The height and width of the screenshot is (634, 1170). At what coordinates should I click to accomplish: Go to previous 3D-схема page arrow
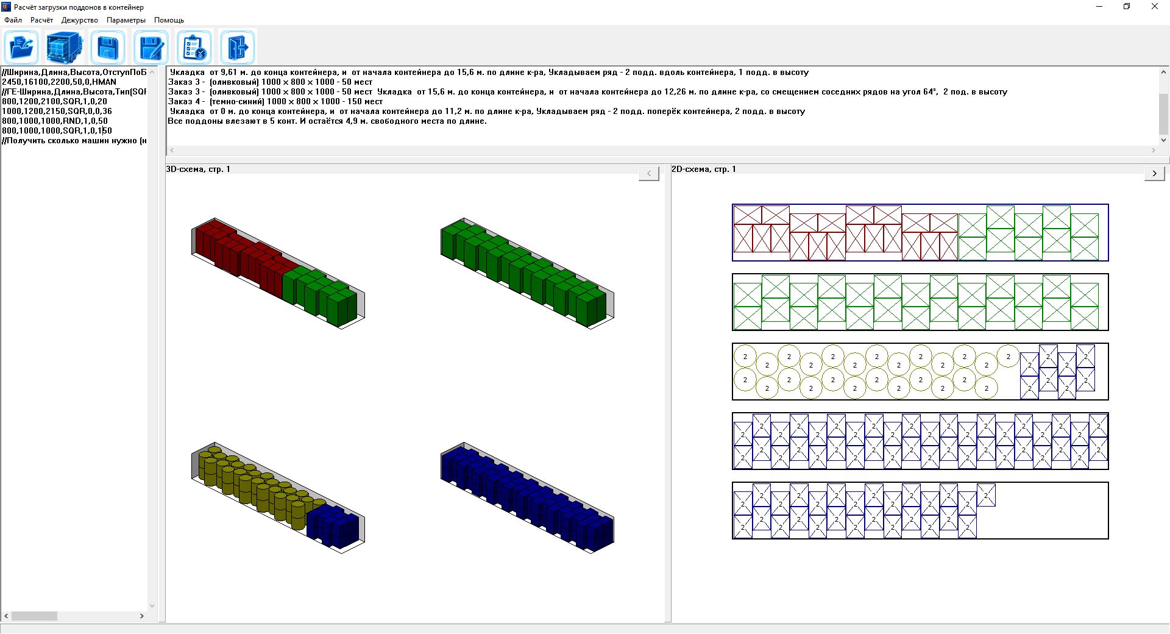tap(649, 174)
